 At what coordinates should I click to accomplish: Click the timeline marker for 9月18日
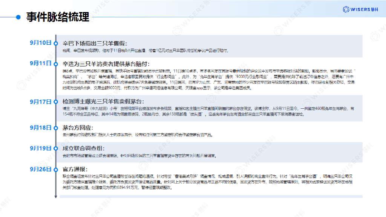pyautogui.click(x=56, y=128)
